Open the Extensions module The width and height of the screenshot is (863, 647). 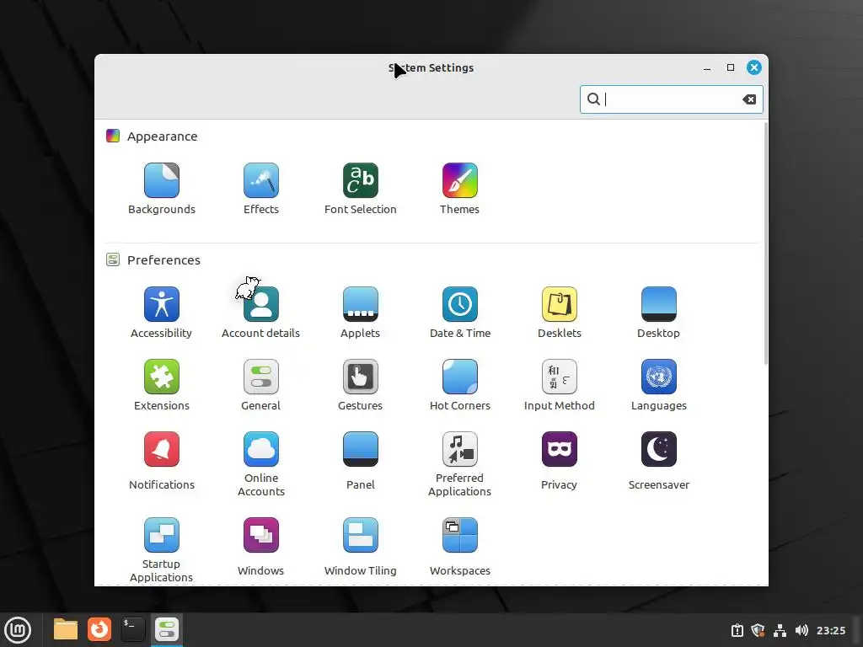click(x=161, y=384)
